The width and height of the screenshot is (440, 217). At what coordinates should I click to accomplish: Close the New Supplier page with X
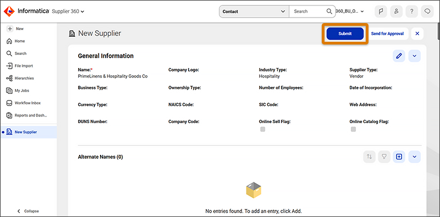417,34
